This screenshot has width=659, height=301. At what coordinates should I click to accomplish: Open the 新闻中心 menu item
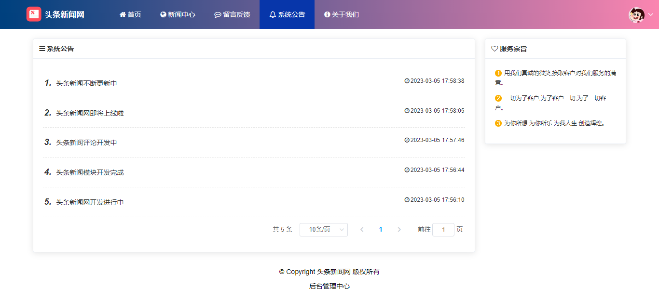[x=178, y=14]
